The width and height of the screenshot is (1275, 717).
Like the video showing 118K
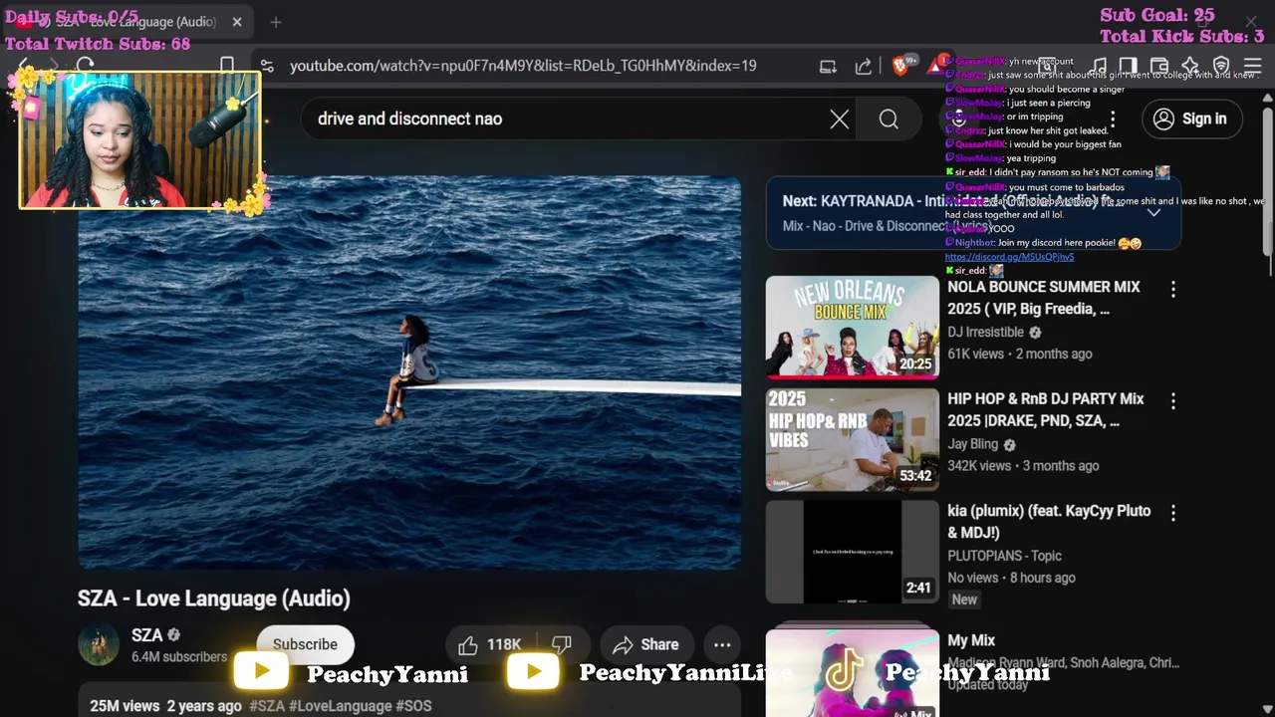point(489,645)
